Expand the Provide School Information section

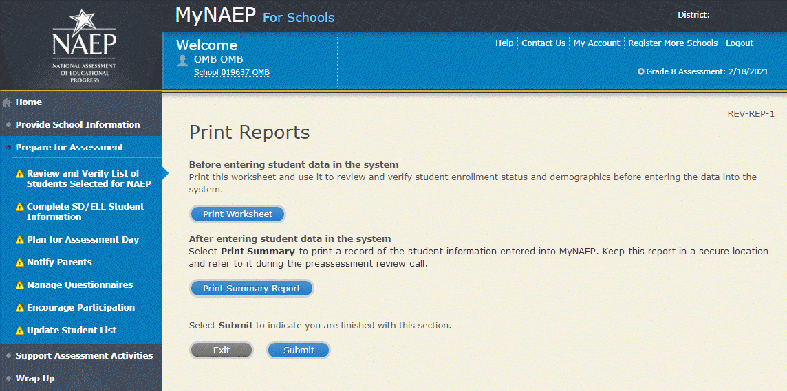point(77,124)
